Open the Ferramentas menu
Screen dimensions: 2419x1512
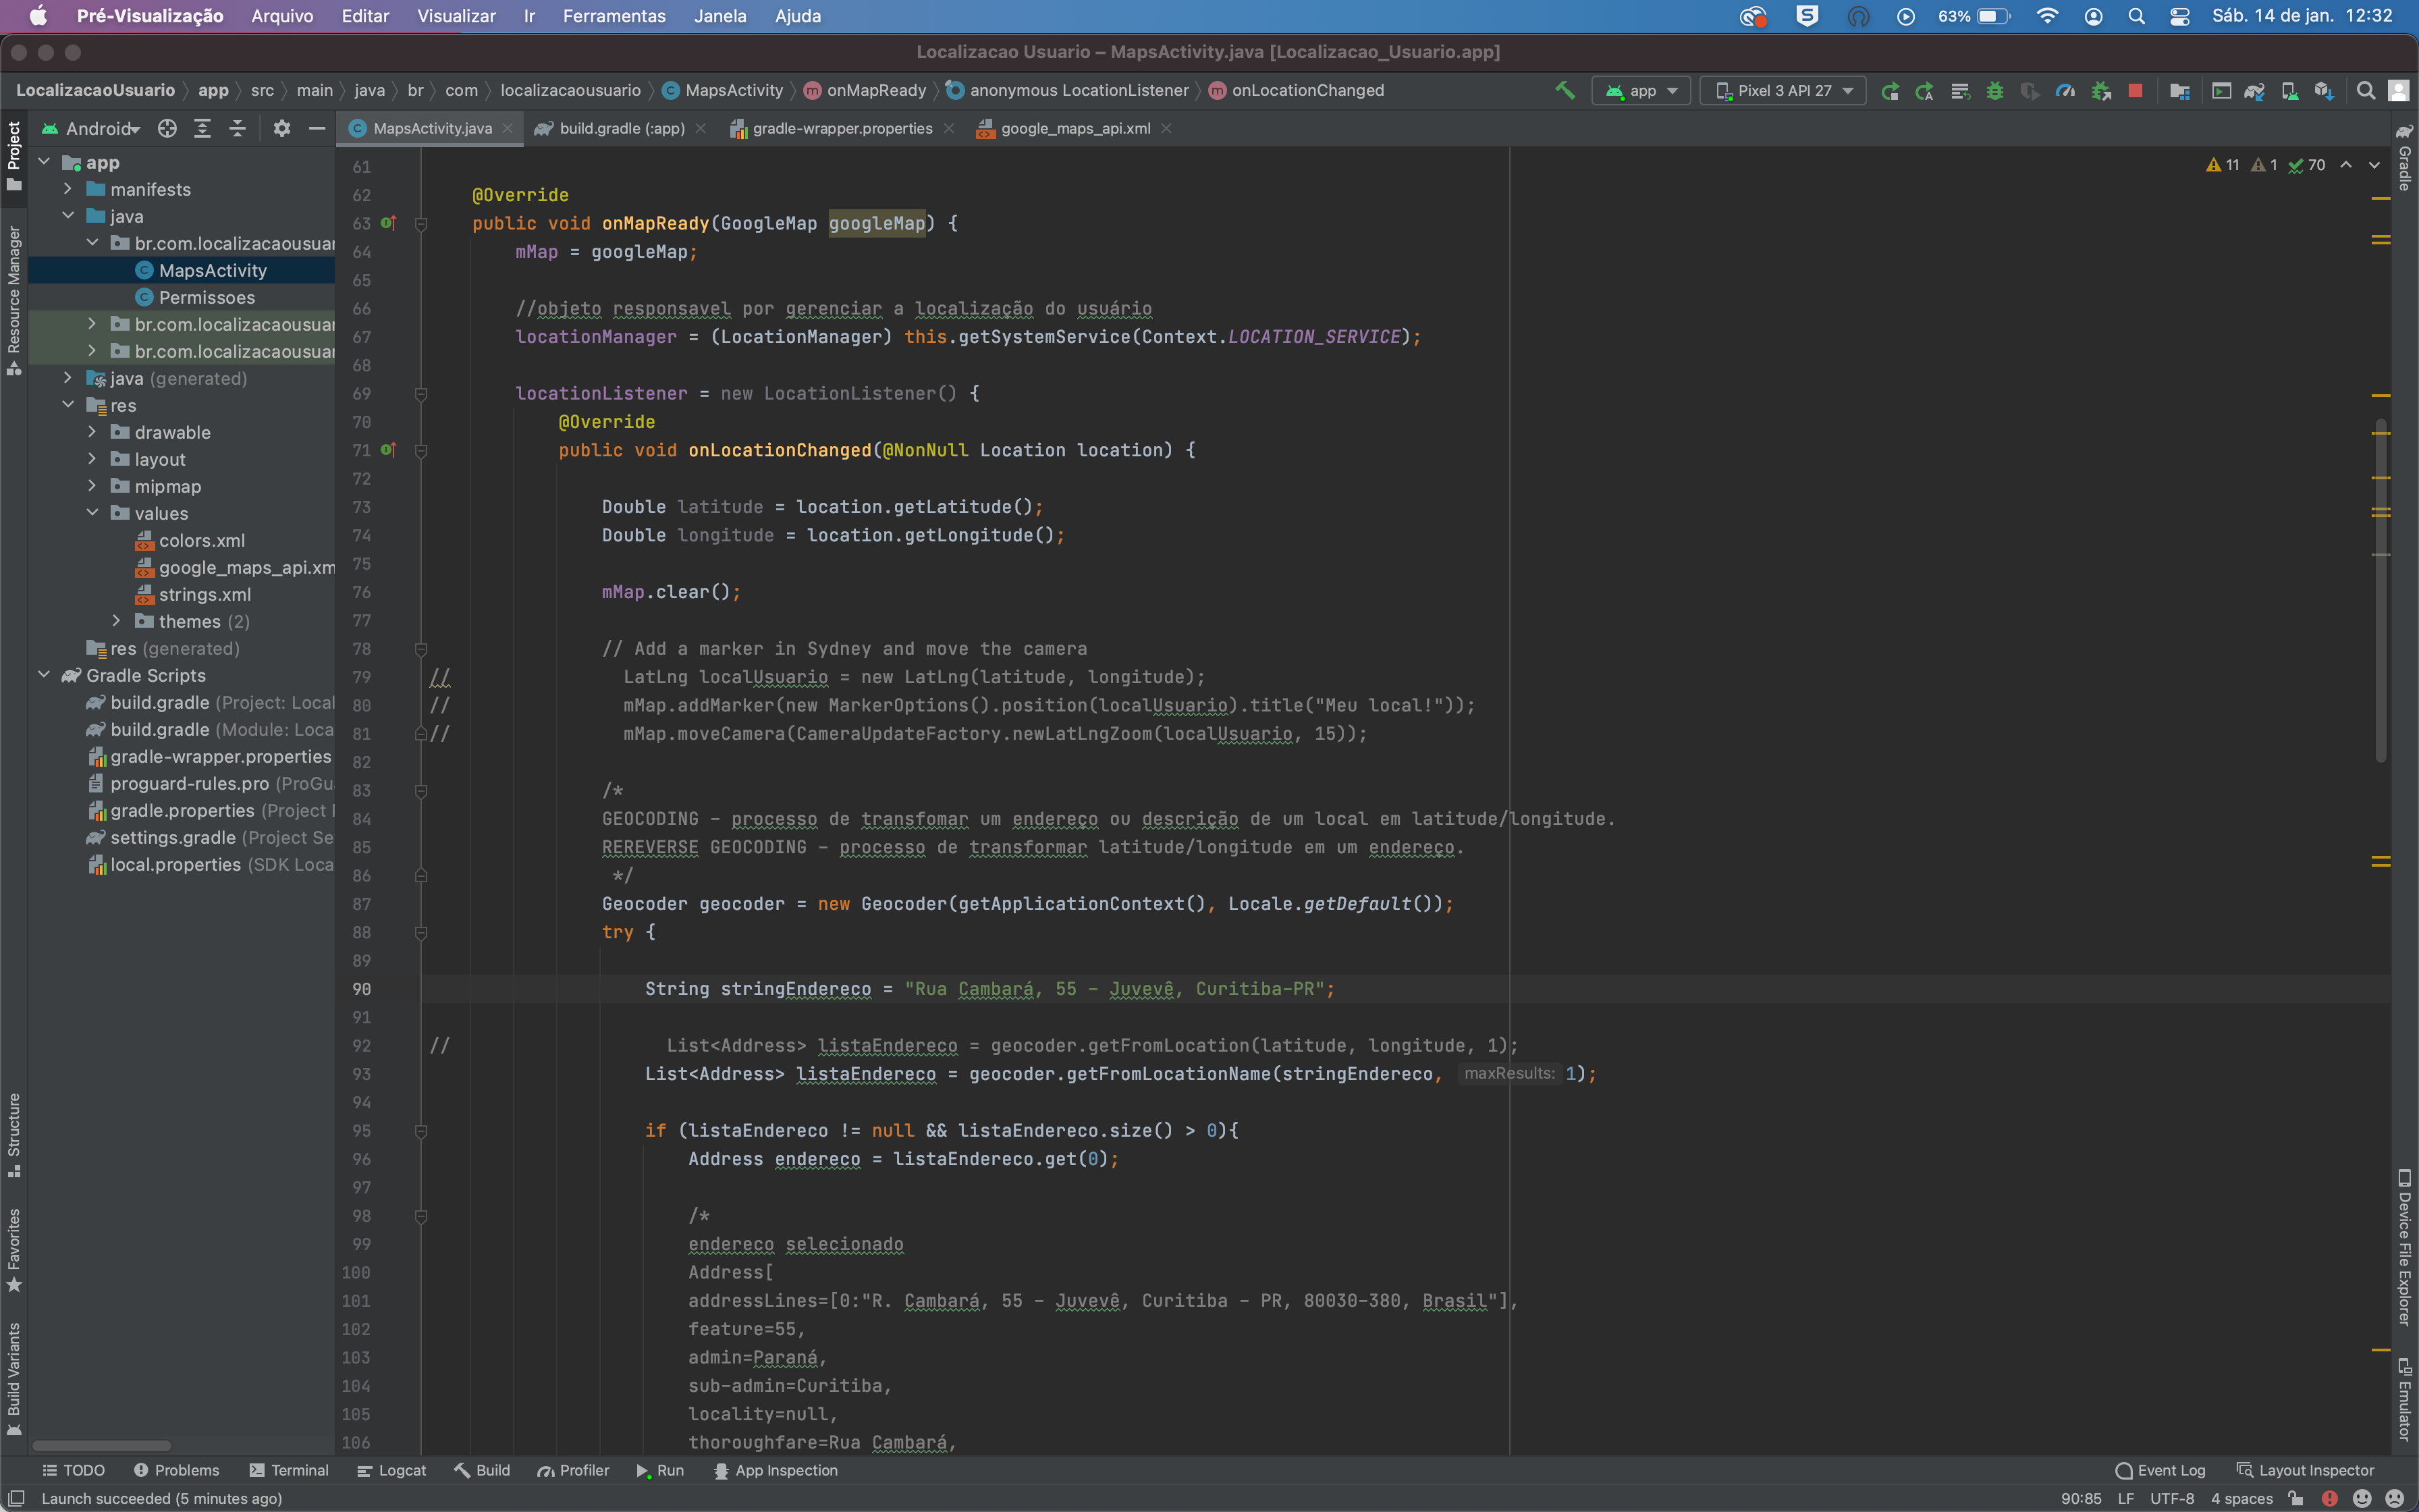pos(614,16)
